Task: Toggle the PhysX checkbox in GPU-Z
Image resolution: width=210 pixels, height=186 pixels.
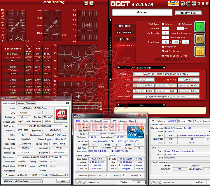Action: pos(40,175)
